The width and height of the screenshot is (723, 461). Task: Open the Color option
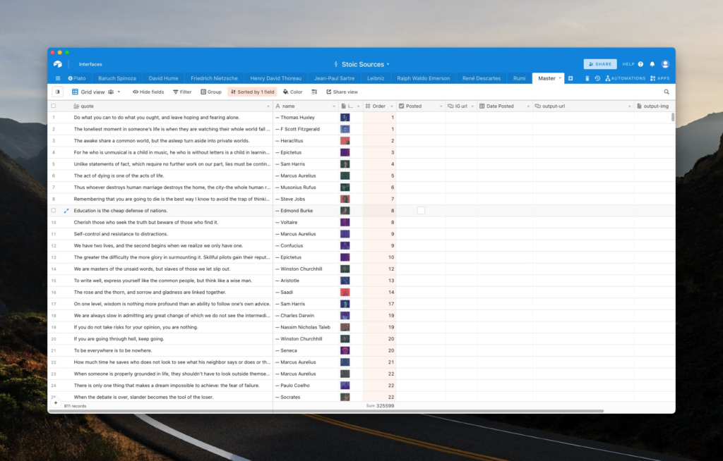click(x=292, y=92)
